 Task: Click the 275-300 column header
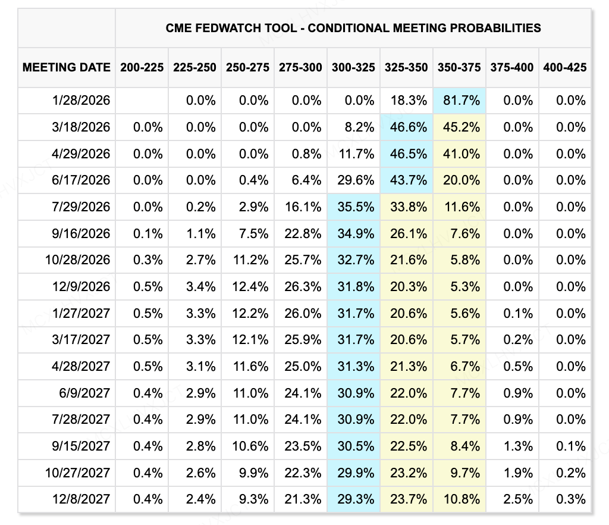[x=300, y=67]
